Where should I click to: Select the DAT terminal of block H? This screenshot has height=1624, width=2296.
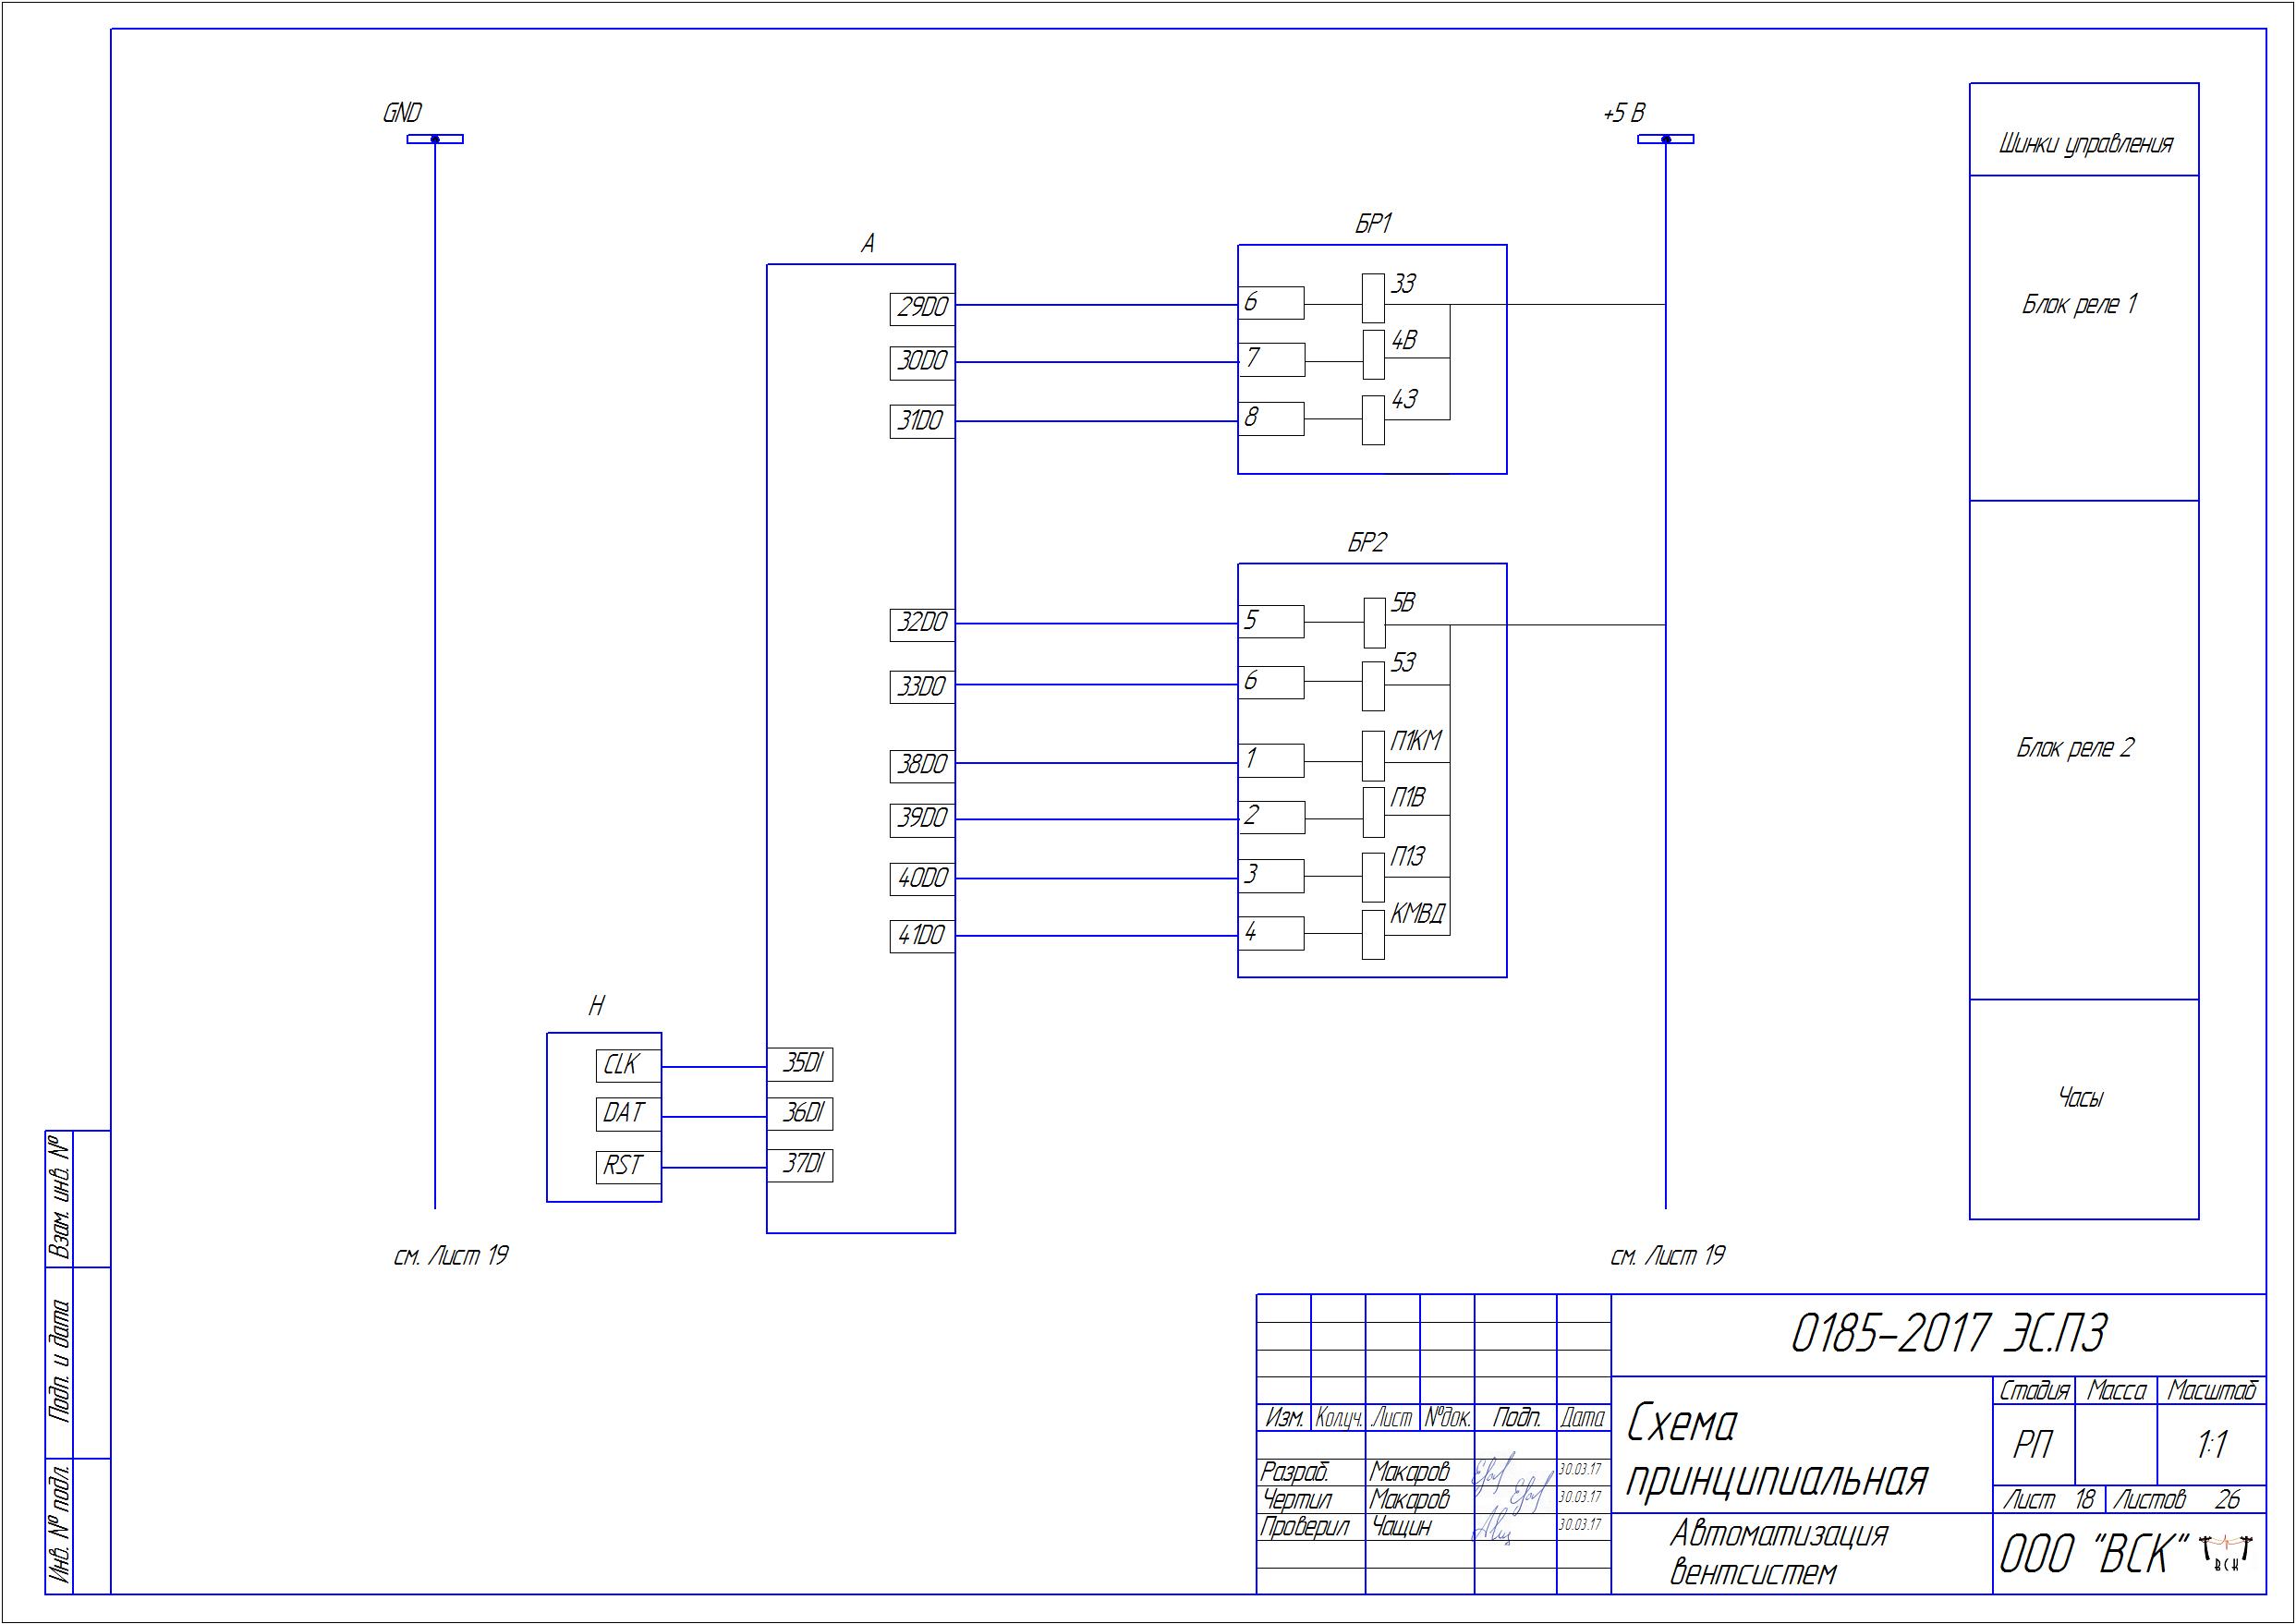click(628, 1113)
